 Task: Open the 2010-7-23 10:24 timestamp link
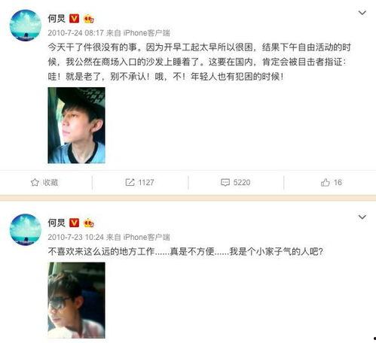[x=75, y=237]
